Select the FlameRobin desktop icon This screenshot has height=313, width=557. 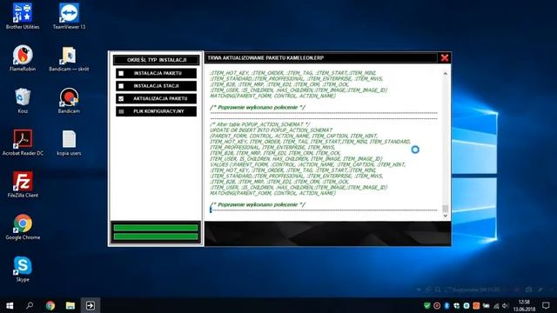[x=23, y=58]
